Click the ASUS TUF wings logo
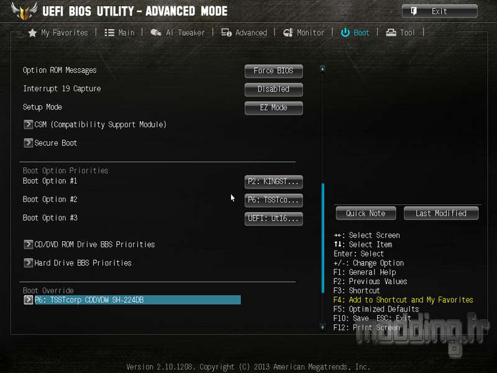497x373 pixels. click(x=24, y=11)
